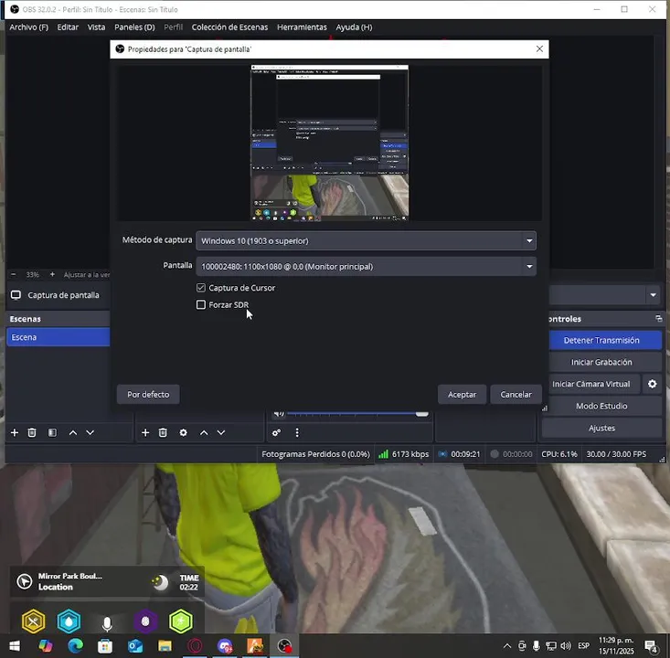Click Iniciar Cámara Virtual

pos(594,384)
